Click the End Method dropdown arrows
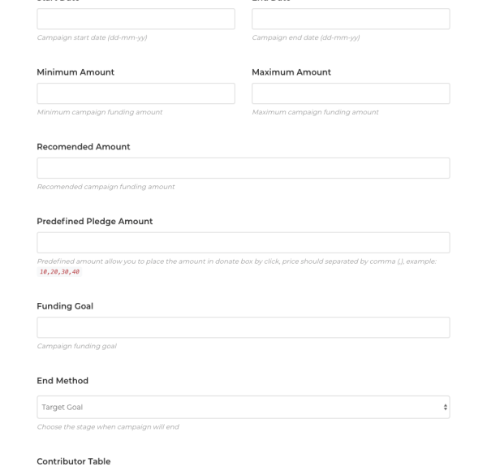 tap(443, 407)
